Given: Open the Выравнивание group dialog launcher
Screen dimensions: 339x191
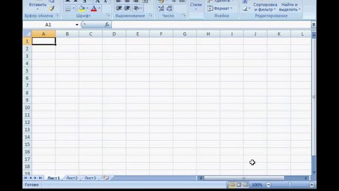Looking at the screenshot, I should pyautogui.click(x=150, y=15).
